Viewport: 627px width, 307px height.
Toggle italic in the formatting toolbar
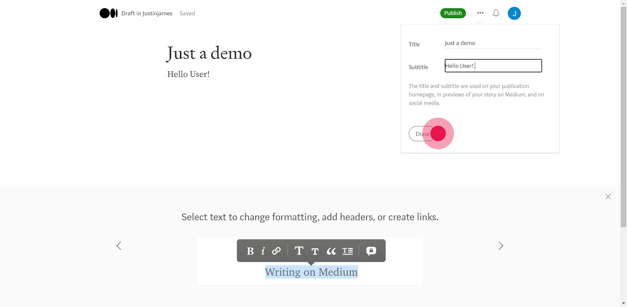[x=263, y=251]
